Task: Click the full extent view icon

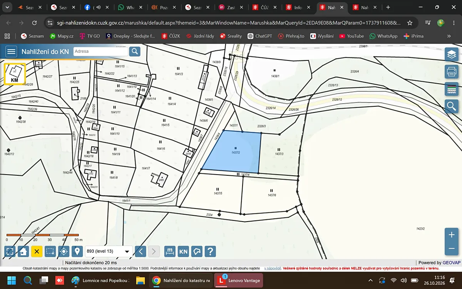Action: click(10, 252)
